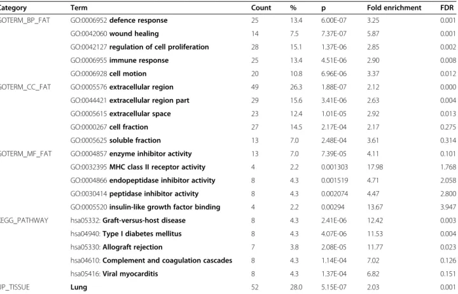Select 'GO:0006955 immune response' term

(120, 60)
